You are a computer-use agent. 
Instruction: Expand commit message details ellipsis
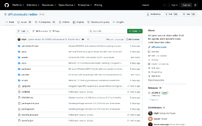pos(83,39)
